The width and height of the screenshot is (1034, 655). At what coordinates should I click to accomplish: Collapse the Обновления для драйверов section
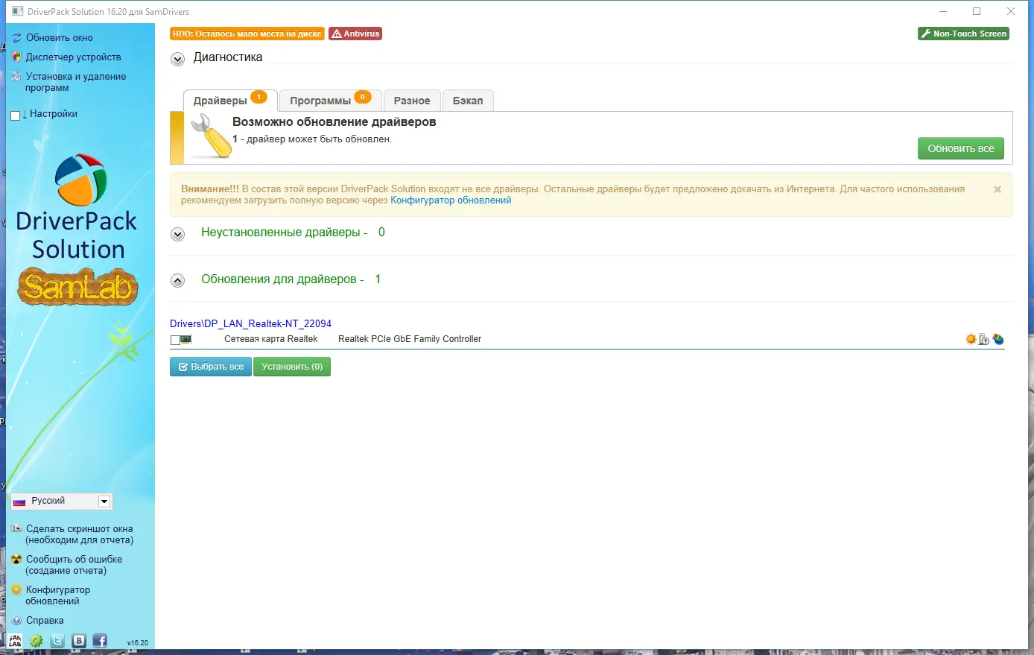177,281
